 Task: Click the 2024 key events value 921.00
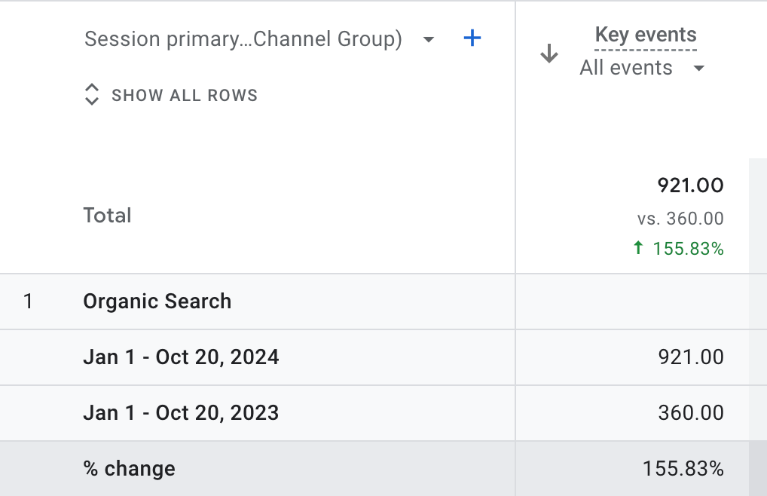pyautogui.click(x=691, y=357)
